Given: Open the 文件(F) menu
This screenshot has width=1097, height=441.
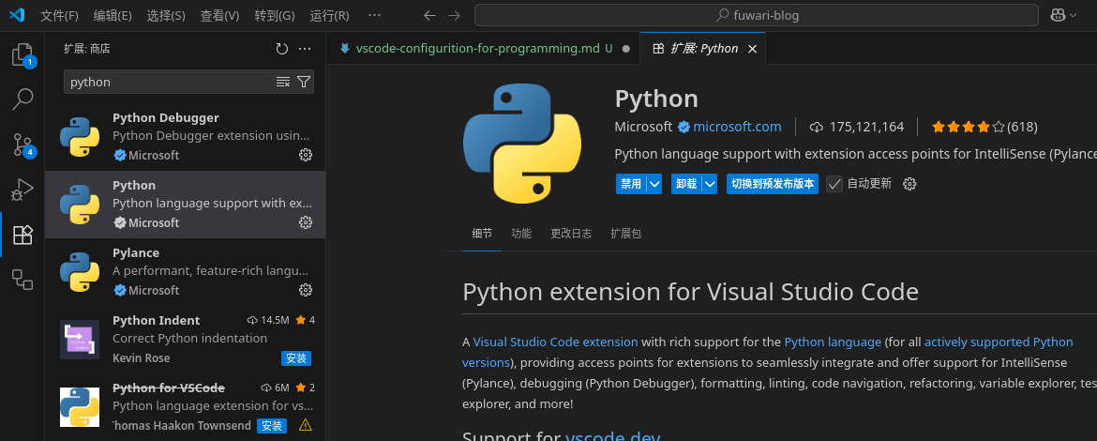Looking at the screenshot, I should [59, 15].
